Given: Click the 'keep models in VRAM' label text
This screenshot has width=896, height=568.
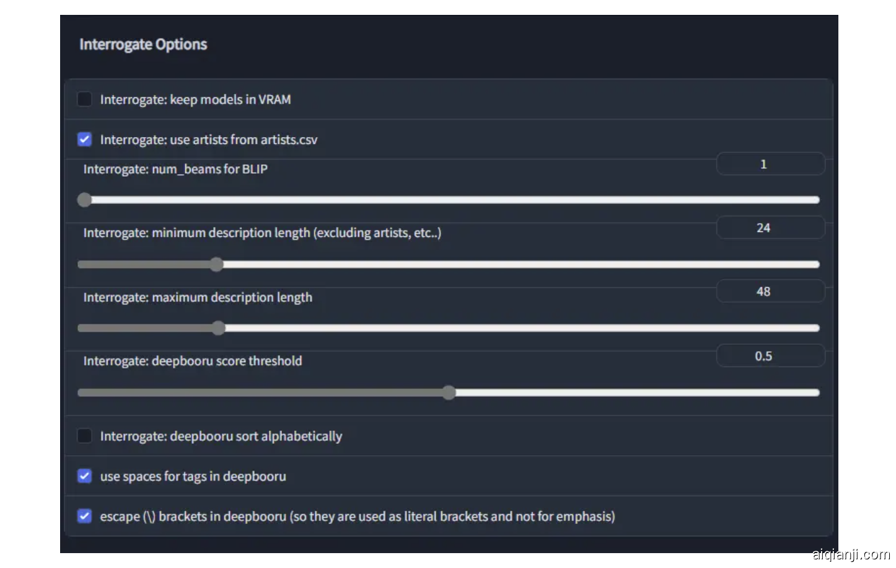Looking at the screenshot, I should coord(195,100).
